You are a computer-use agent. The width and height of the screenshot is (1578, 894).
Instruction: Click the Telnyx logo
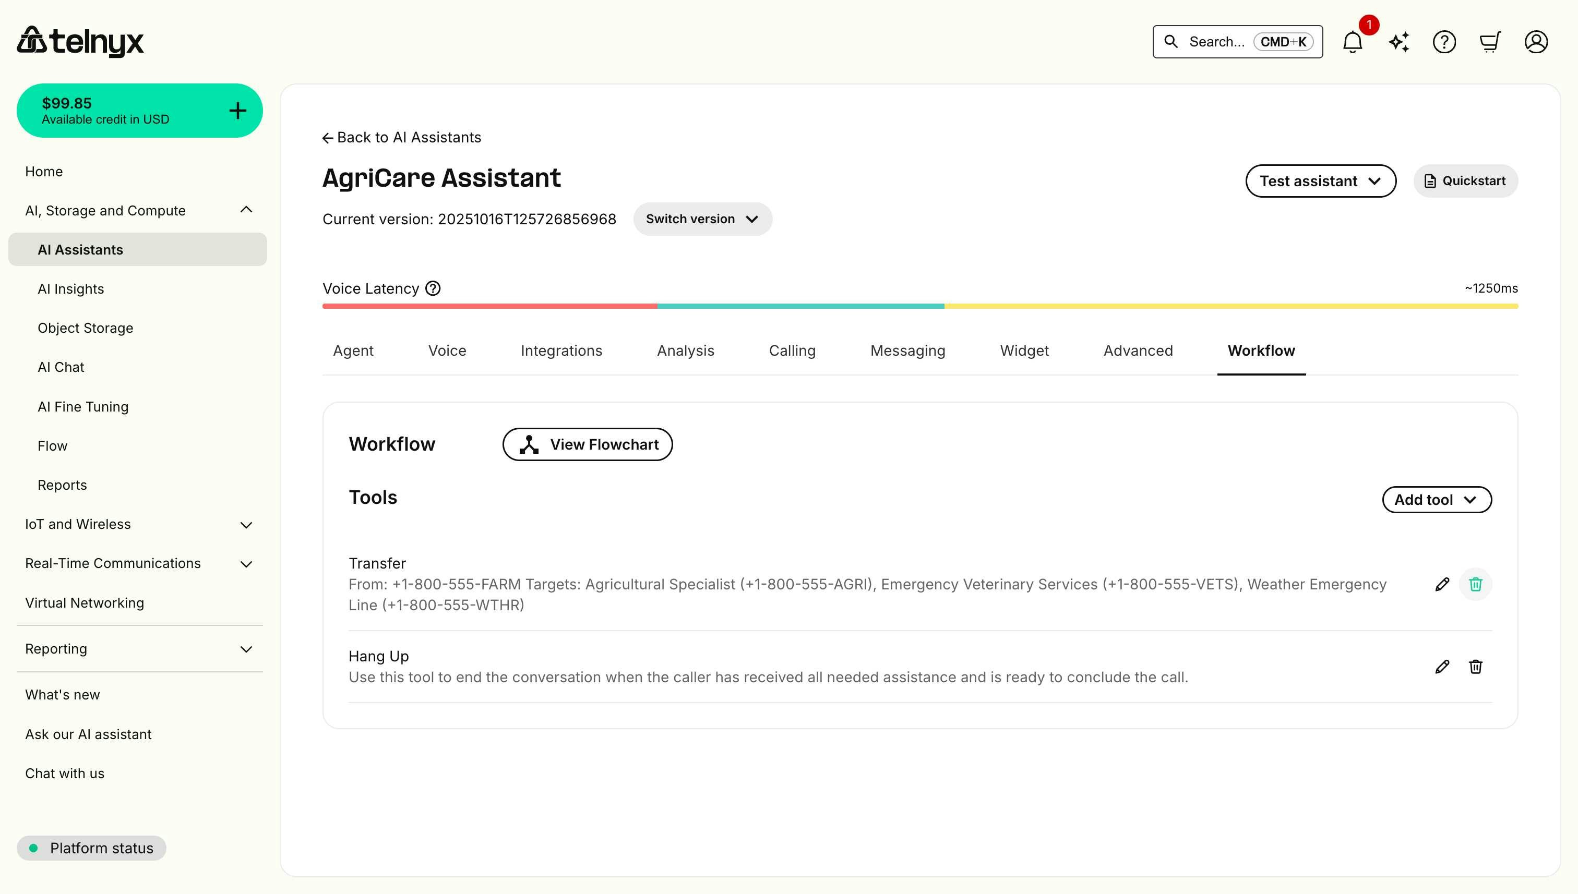point(80,41)
